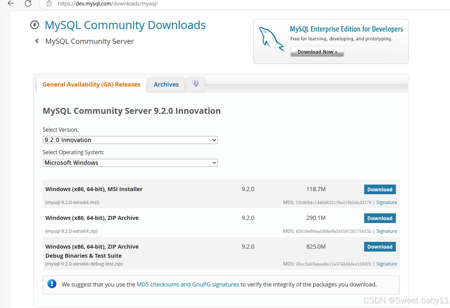The image size is (450, 308).
Task: Click MySQL Community Server 9.2.0 Innovation heading
Action: (x=132, y=111)
